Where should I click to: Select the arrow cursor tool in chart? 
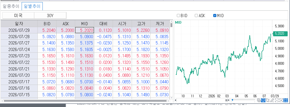click(x=268, y=100)
